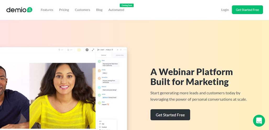This screenshot has width=269, height=130.
Task: Open the green chat support bubble
Action: click(x=259, y=121)
